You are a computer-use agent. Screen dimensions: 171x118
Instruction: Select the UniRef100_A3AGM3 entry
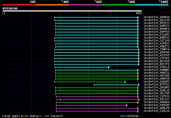tap(157, 82)
